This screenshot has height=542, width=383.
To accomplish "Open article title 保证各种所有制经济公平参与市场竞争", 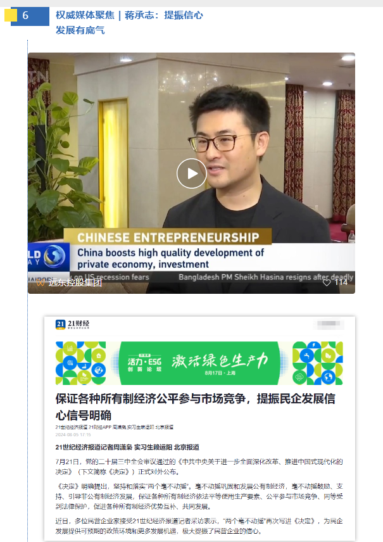I will pos(196,406).
